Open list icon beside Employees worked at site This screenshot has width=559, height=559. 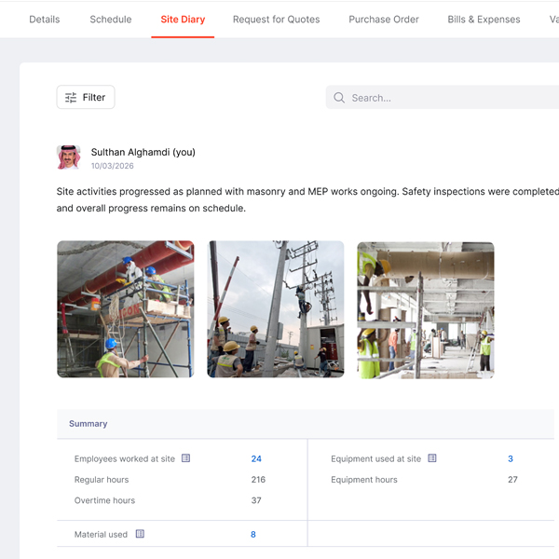point(185,458)
